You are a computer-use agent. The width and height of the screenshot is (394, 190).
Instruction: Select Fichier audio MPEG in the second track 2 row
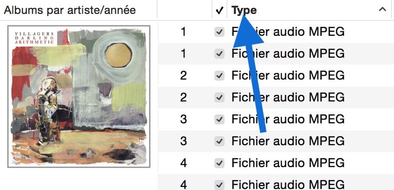[288, 97]
